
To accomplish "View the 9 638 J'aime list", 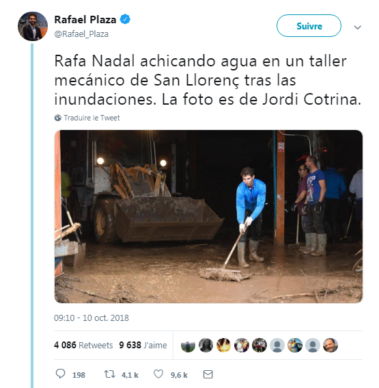I will (143, 345).
